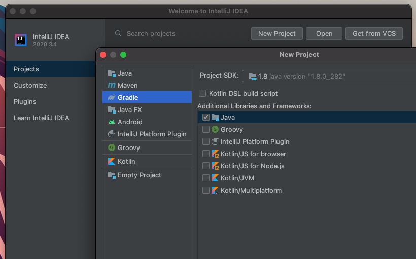Click the Kotlin/JS for Node.js icon
Screen dimensions: 416x259
click(x=215, y=166)
